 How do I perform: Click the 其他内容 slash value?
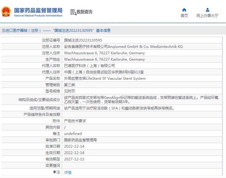click(x=65, y=127)
